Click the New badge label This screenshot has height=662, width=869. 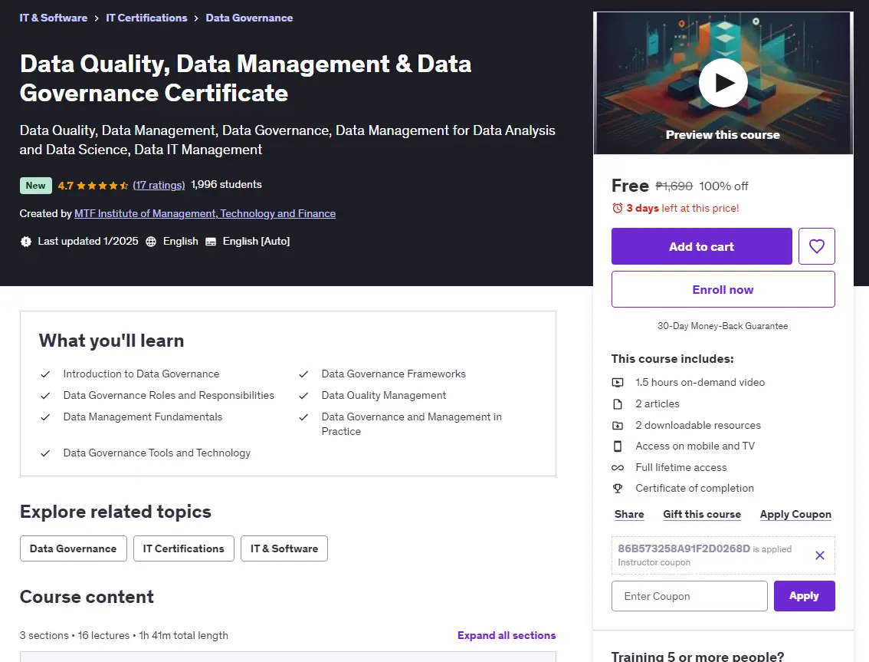click(x=36, y=186)
